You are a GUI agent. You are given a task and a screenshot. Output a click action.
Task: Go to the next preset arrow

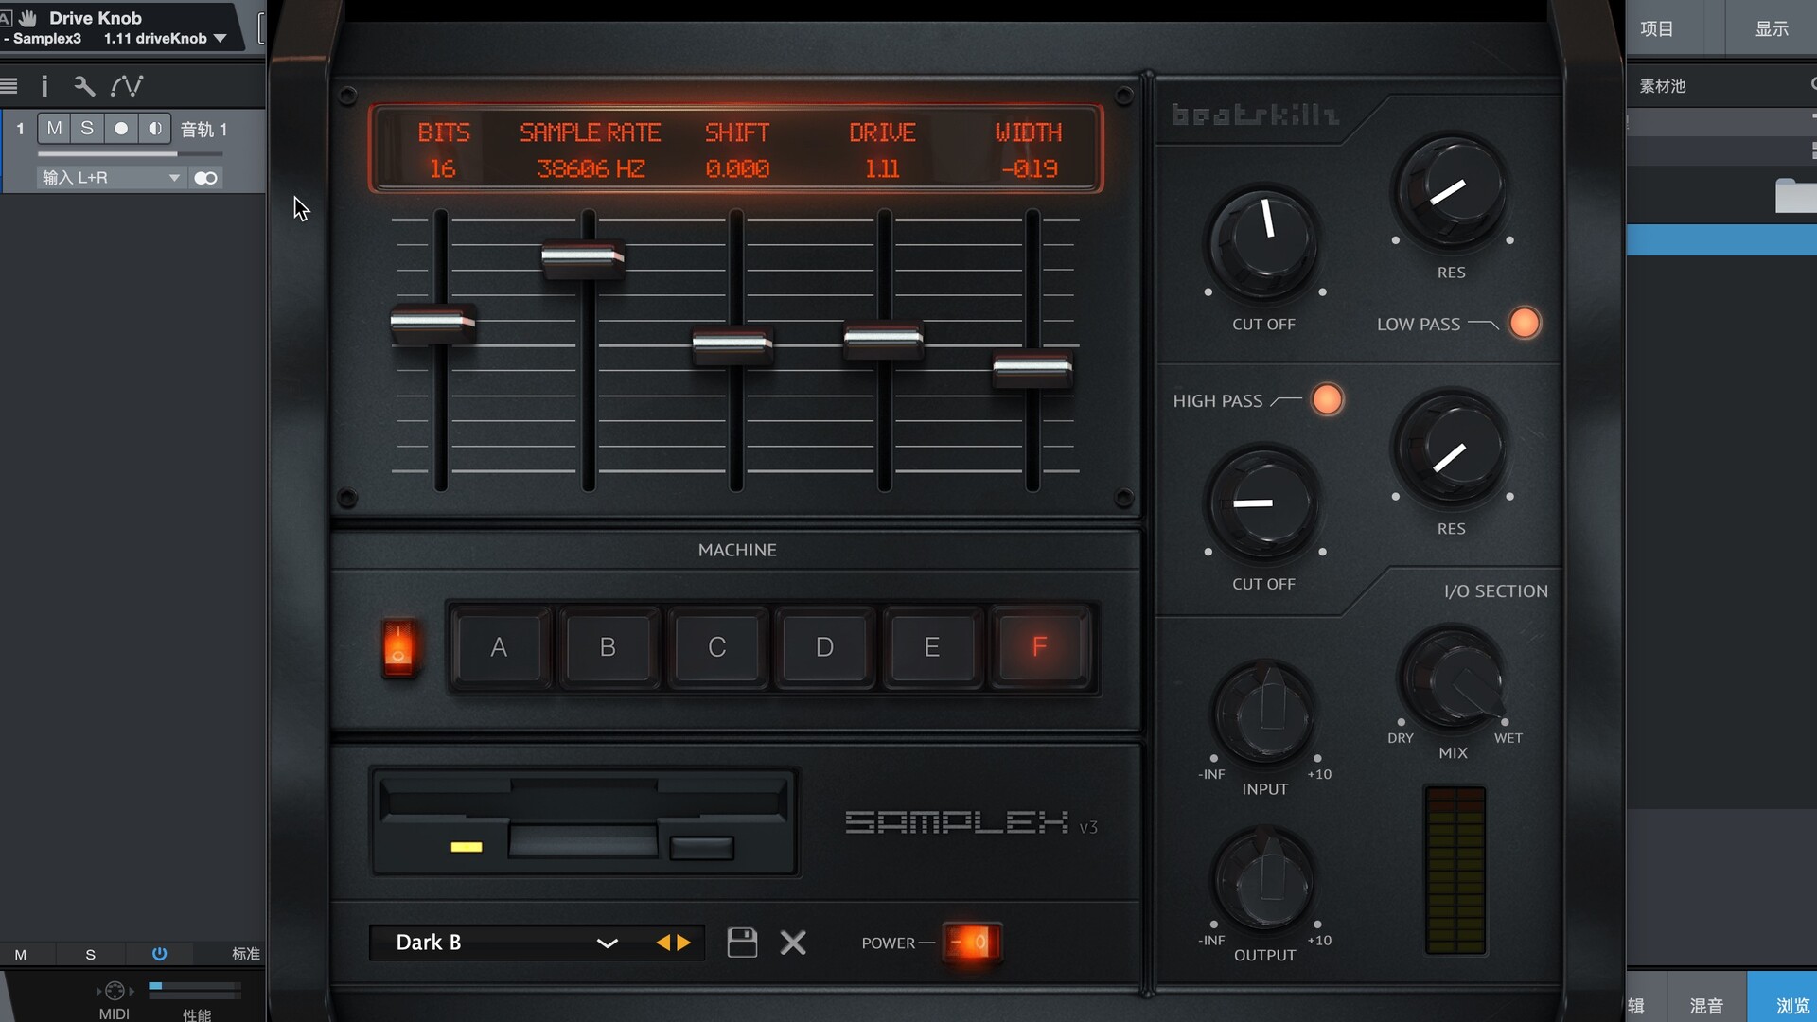click(684, 943)
